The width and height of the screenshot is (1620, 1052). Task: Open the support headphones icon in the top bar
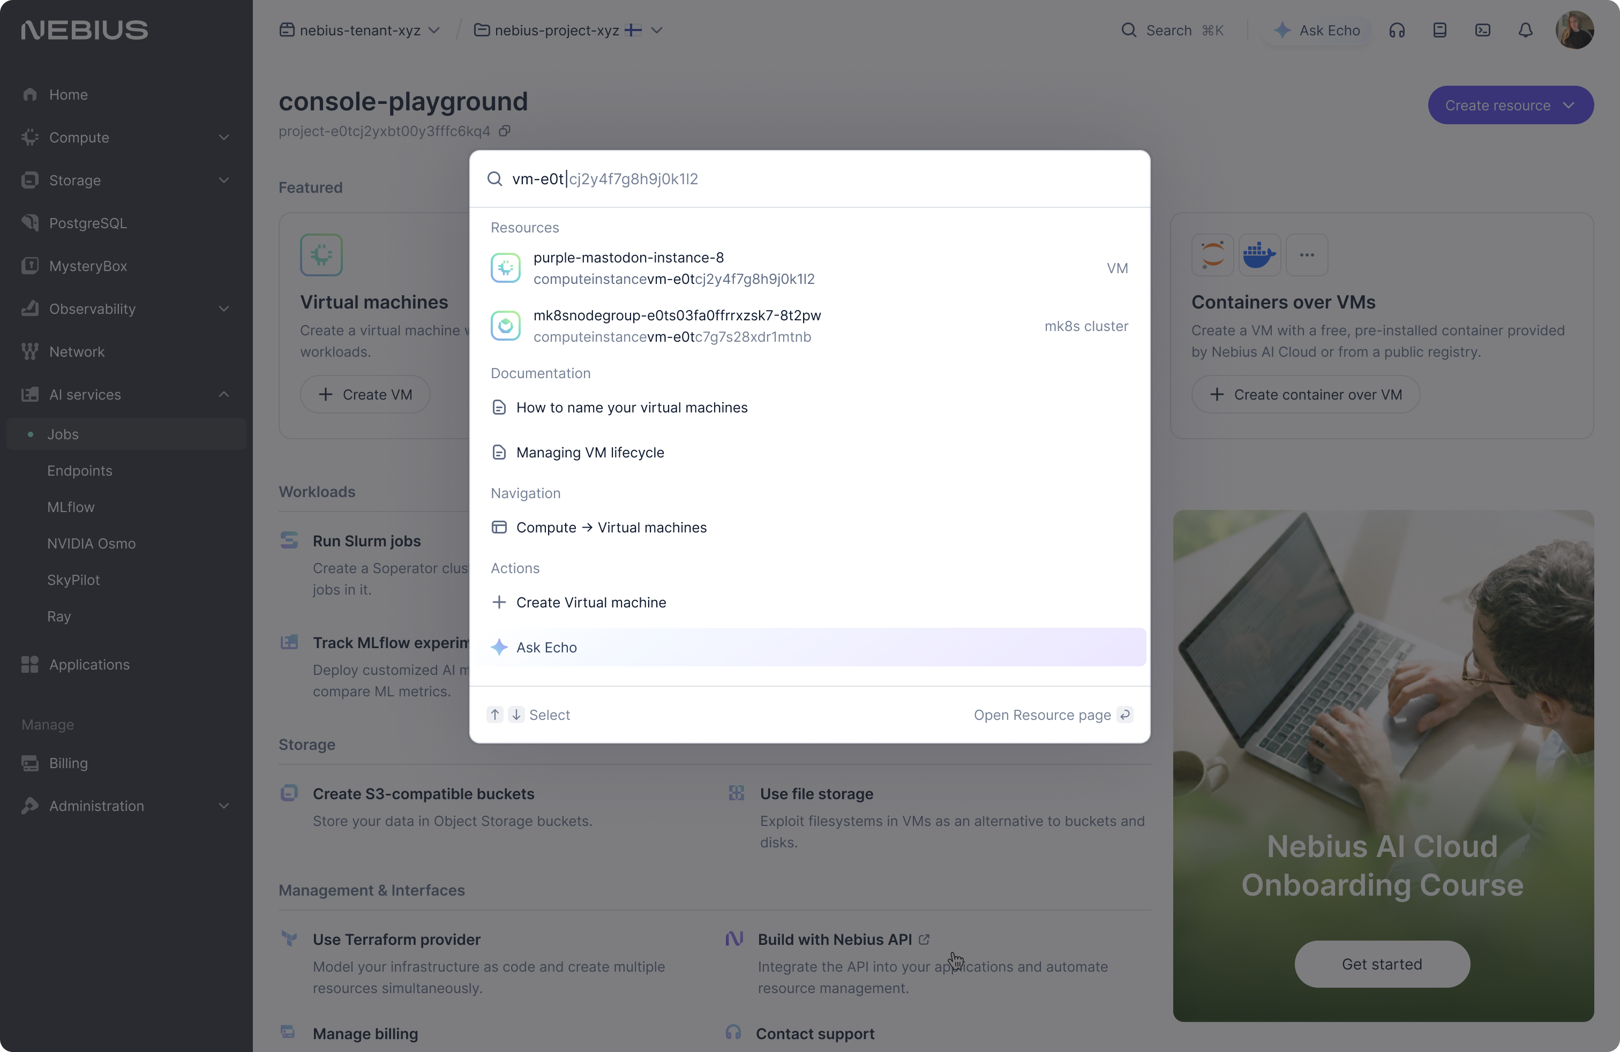(x=1397, y=30)
